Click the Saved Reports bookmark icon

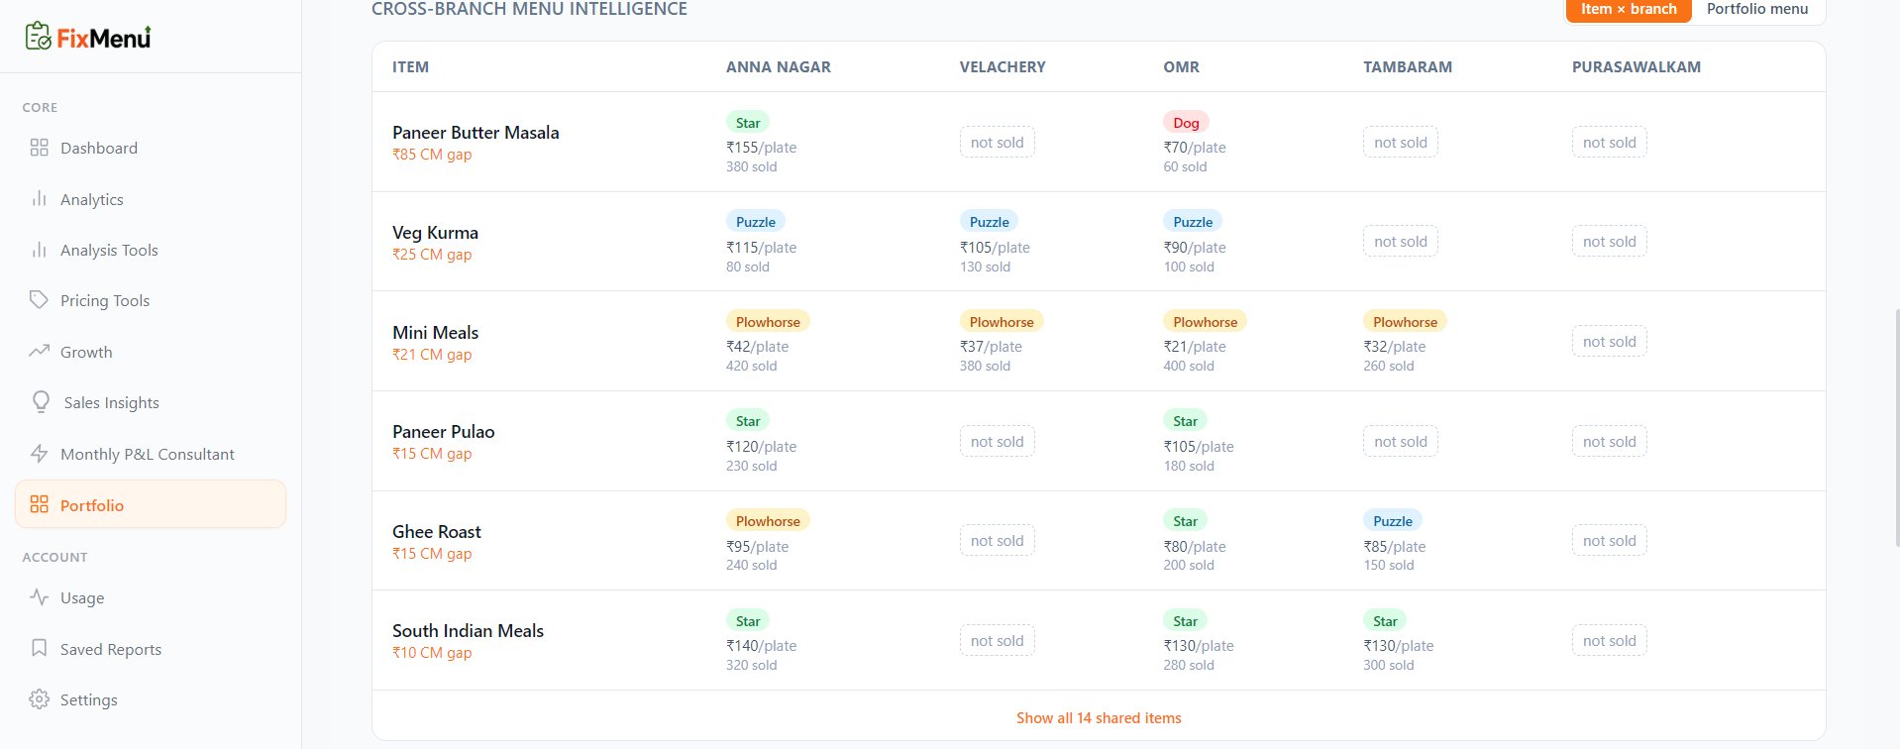(x=39, y=649)
